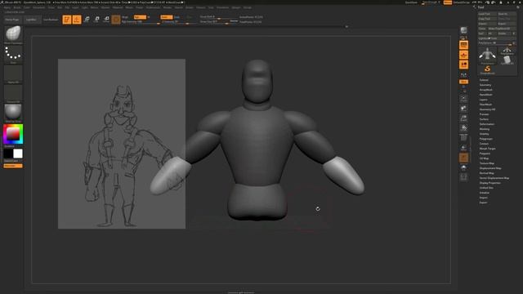
Task: Select the white main color swatch
Action: click(x=18, y=154)
